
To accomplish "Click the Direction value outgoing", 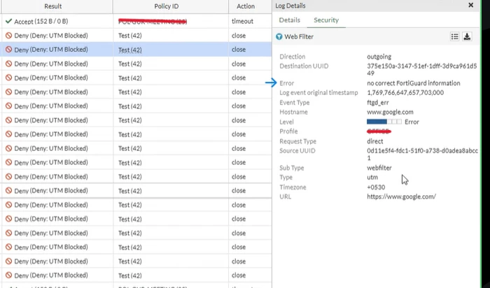I will click(379, 57).
